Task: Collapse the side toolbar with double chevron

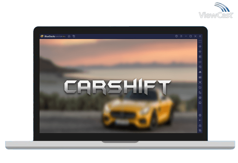Action: point(200,36)
